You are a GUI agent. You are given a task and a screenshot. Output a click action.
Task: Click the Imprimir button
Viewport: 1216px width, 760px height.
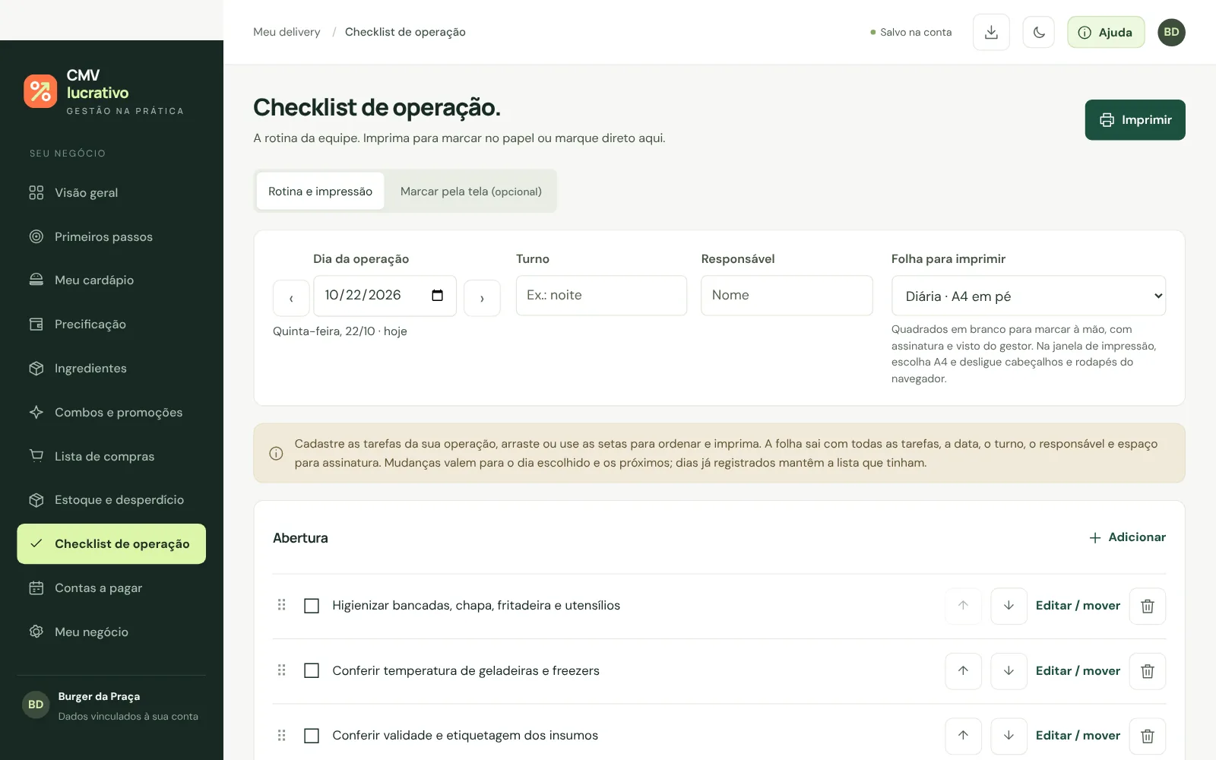tap(1135, 120)
